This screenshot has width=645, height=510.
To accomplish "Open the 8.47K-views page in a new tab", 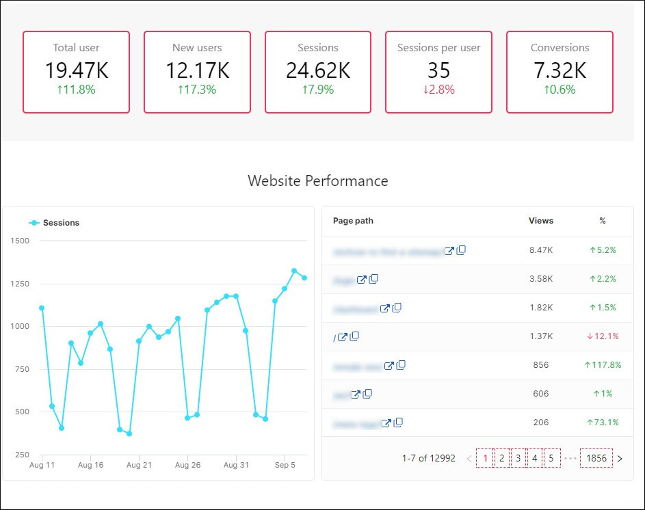I will [x=450, y=250].
